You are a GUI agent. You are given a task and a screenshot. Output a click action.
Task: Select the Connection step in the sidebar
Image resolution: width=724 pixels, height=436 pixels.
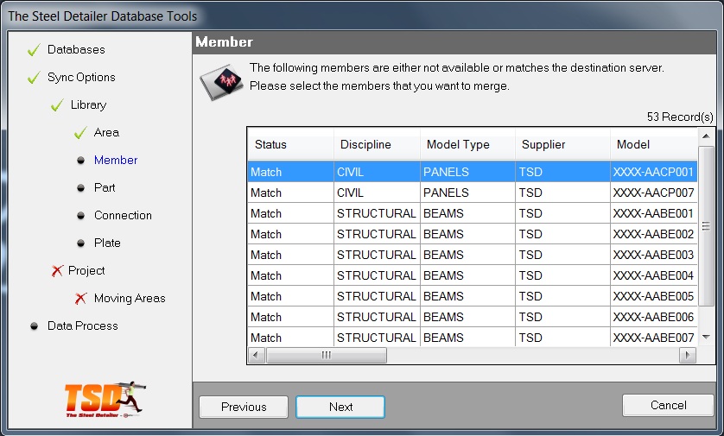(x=123, y=216)
